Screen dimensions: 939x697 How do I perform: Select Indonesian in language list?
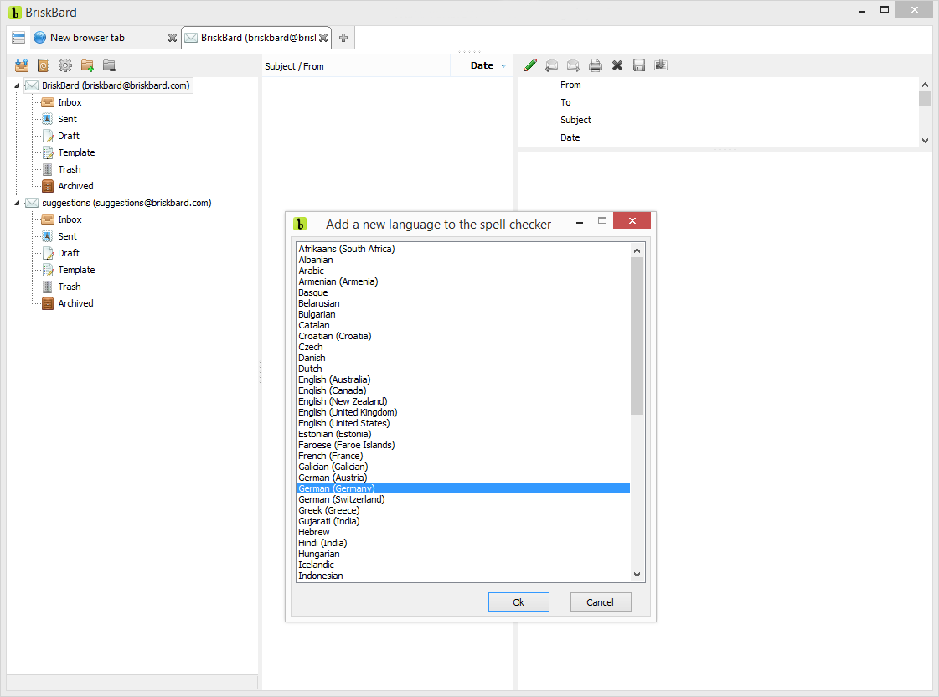(463, 576)
